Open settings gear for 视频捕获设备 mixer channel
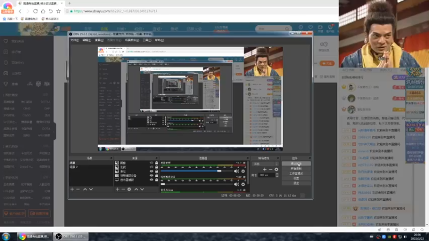The image size is (429, 241). coord(243,184)
